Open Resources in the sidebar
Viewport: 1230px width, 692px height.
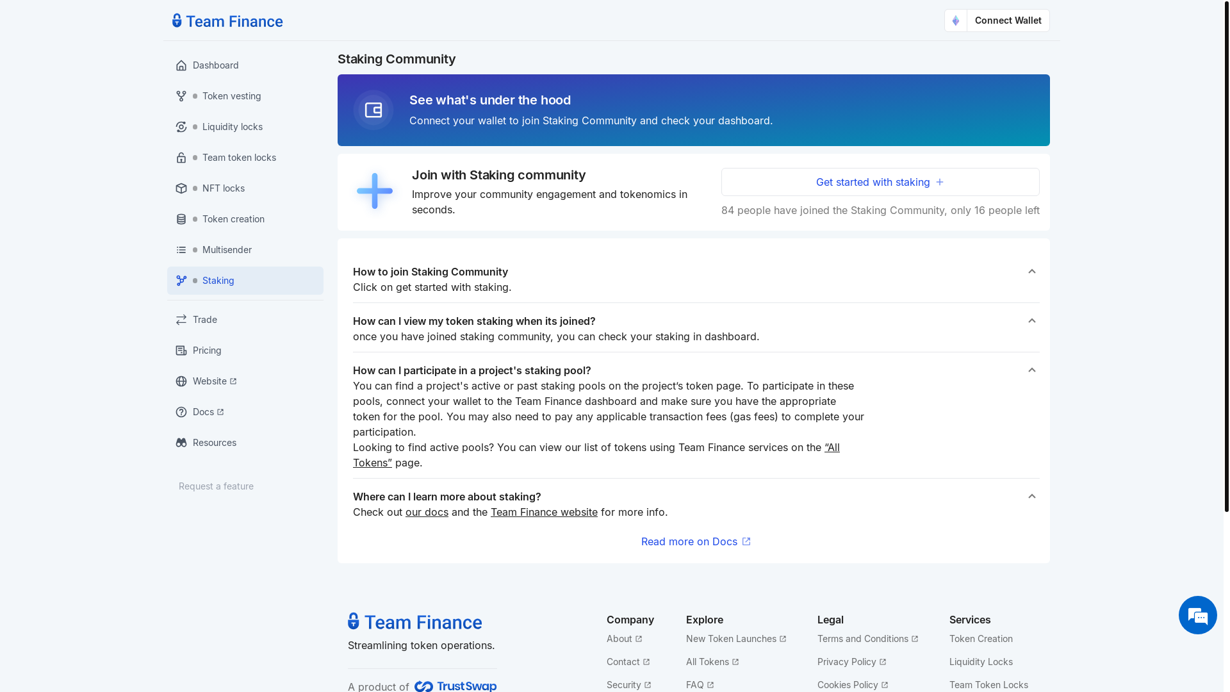coord(245,443)
